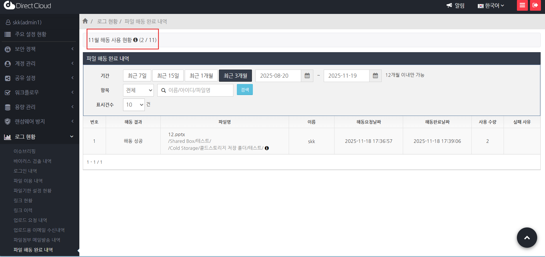Select the 최근 15일 period option

pos(168,76)
